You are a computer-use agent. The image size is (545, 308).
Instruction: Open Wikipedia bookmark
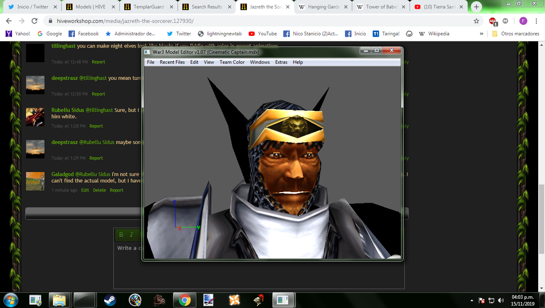tap(433, 34)
